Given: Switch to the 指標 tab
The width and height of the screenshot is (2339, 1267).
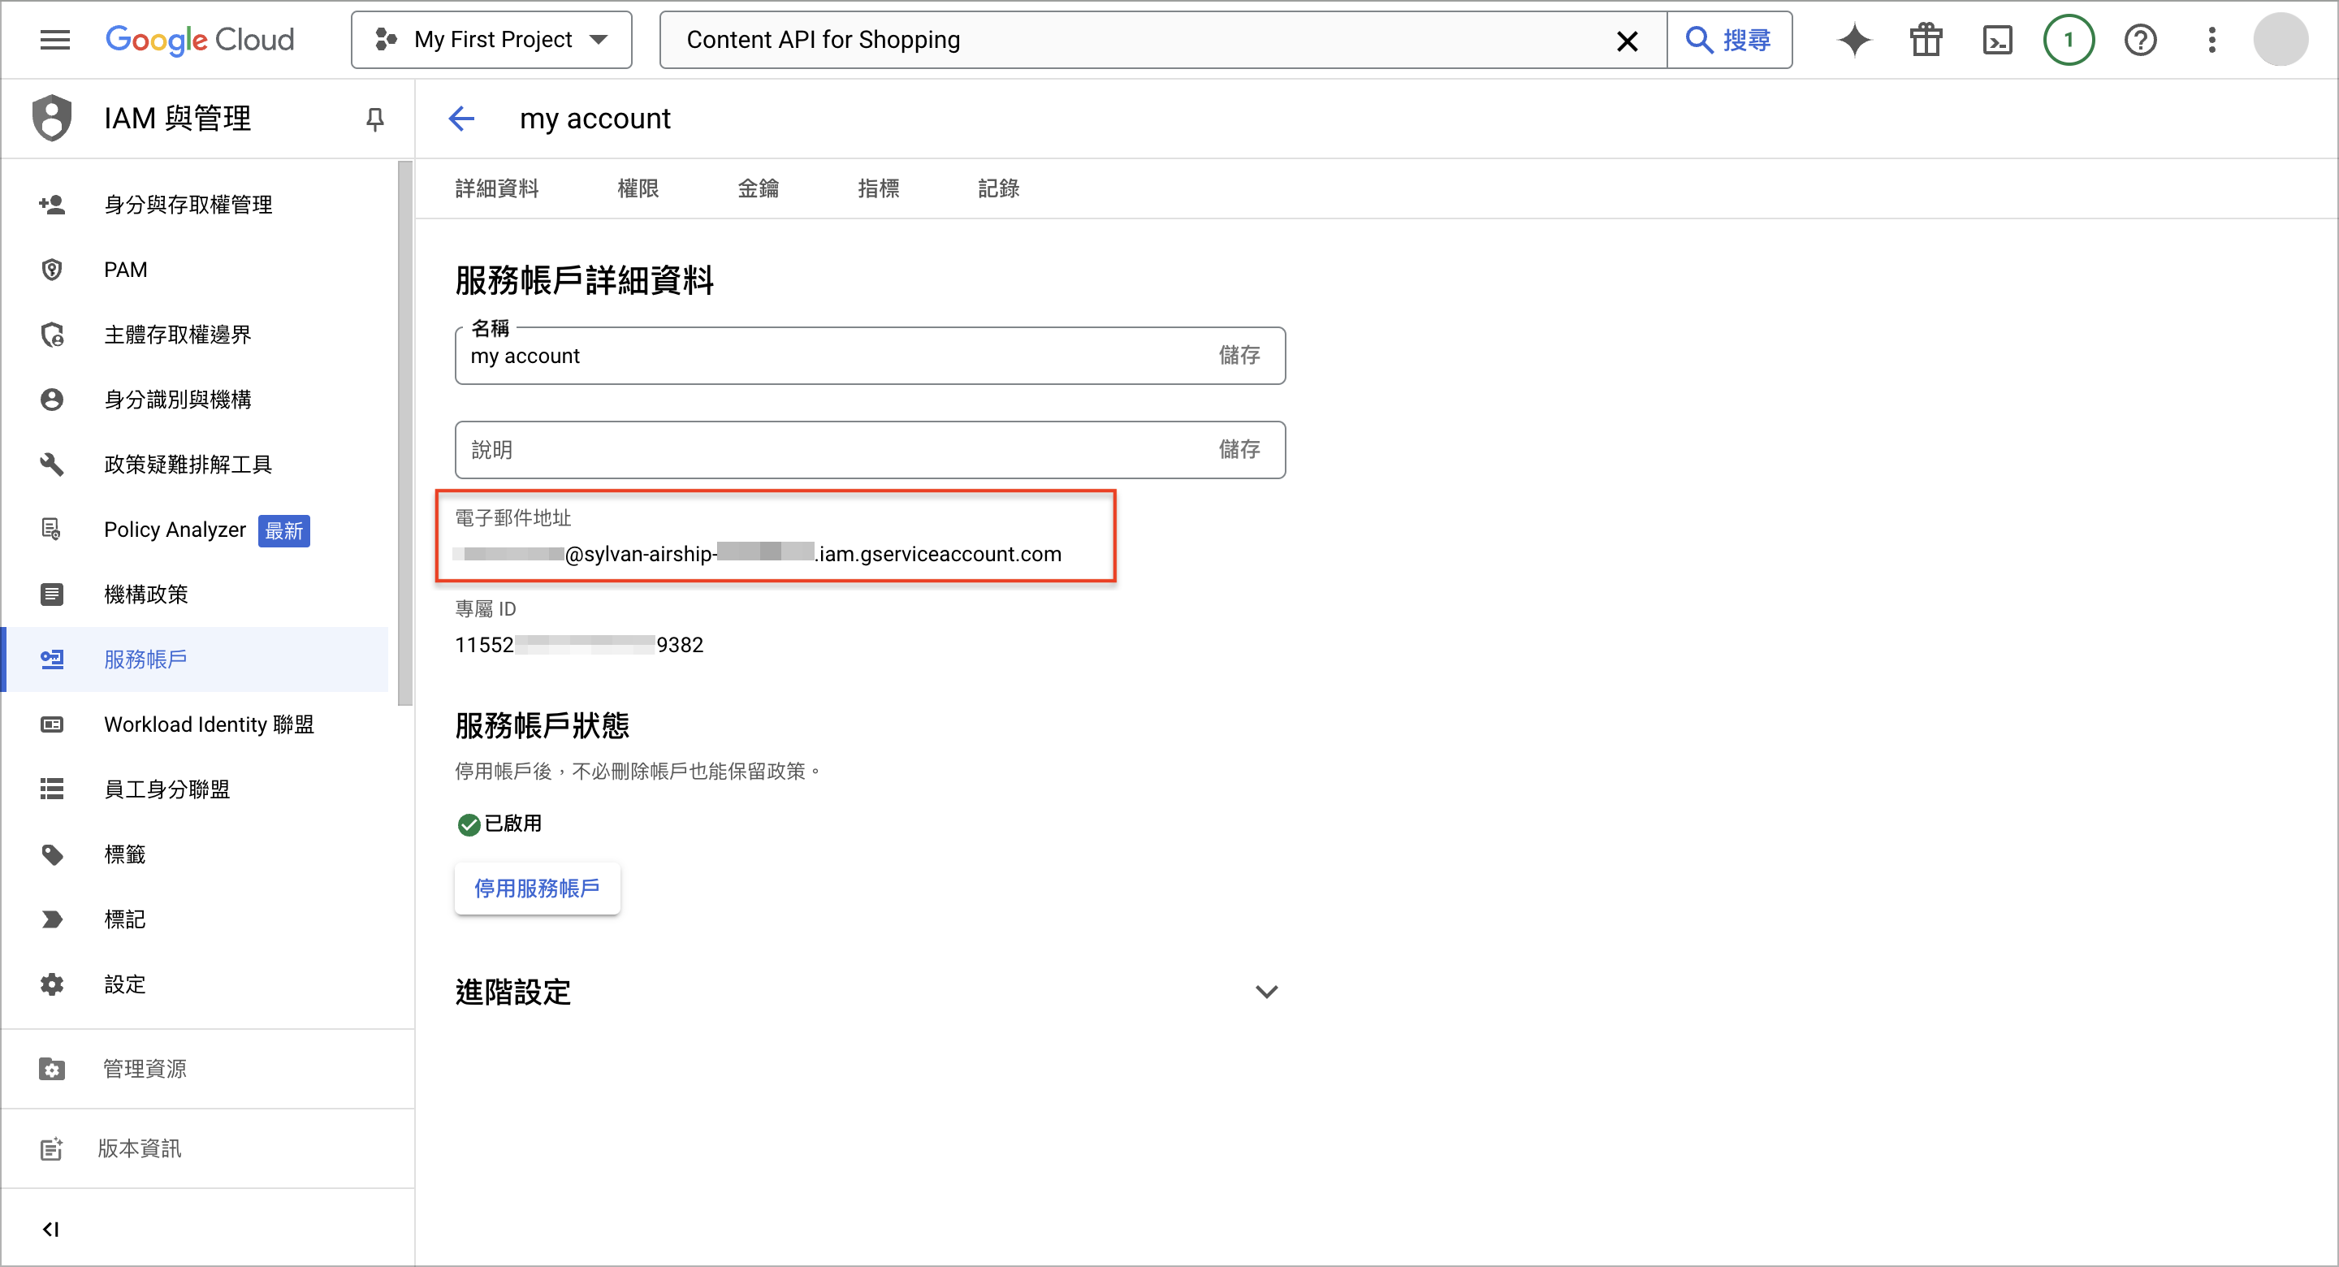Looking at the screenshot, I should click(x=878, y=188).
